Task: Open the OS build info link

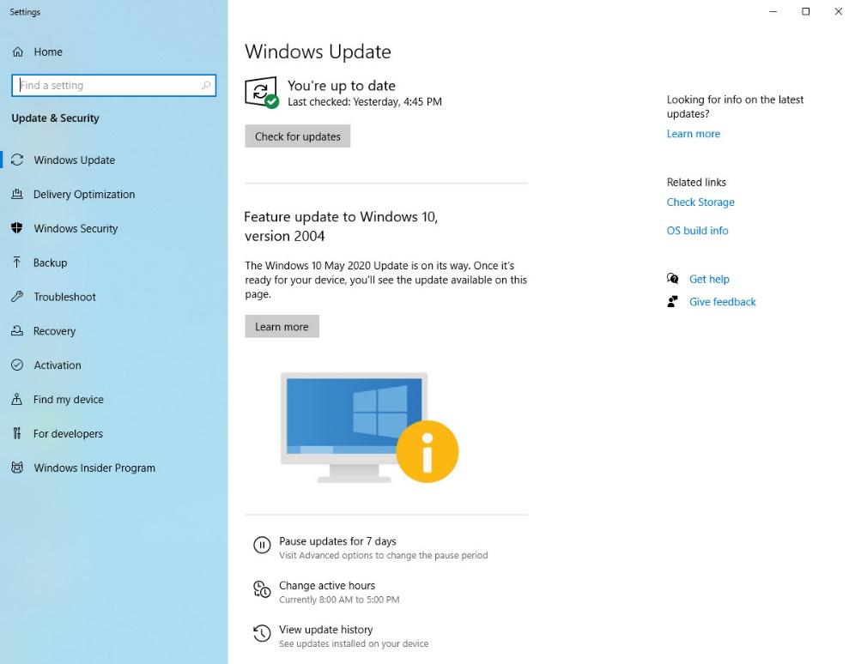Action: click(x=697, y=231)
